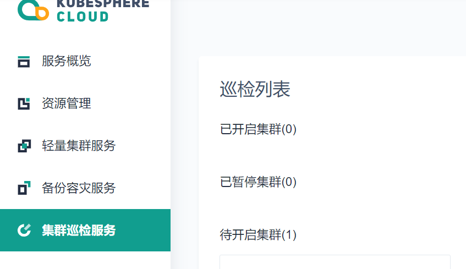Click the KUBESPHERE word in the logo
This screenshot has width=466, height=269.
[x=103, y=4]
